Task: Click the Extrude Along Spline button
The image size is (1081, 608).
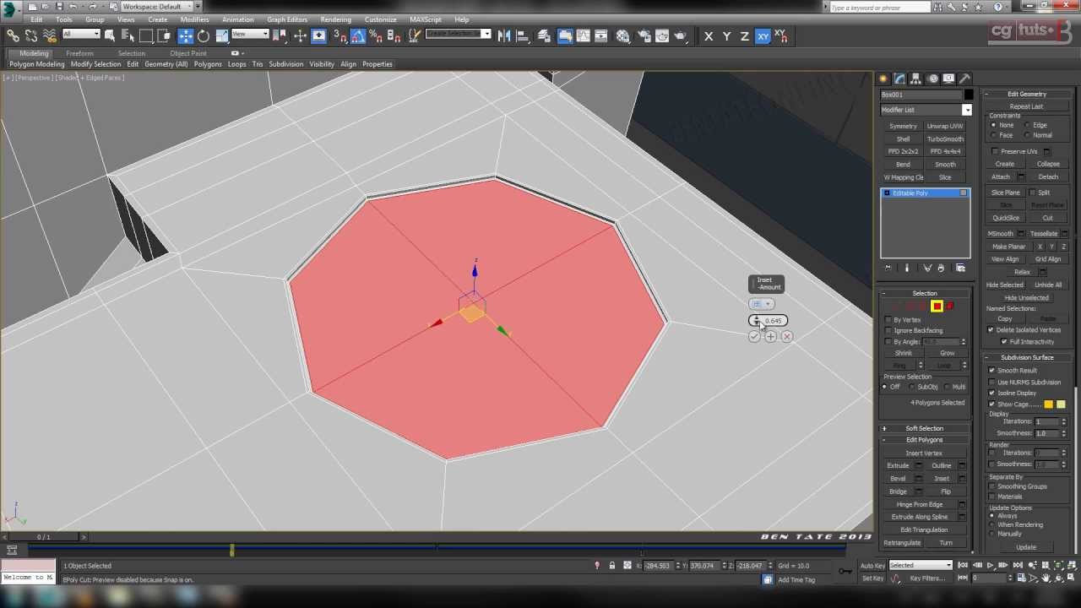Action: point(920,517)
